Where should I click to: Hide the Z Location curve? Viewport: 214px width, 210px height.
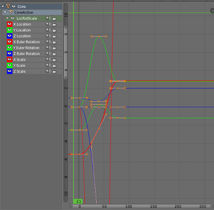10,36
